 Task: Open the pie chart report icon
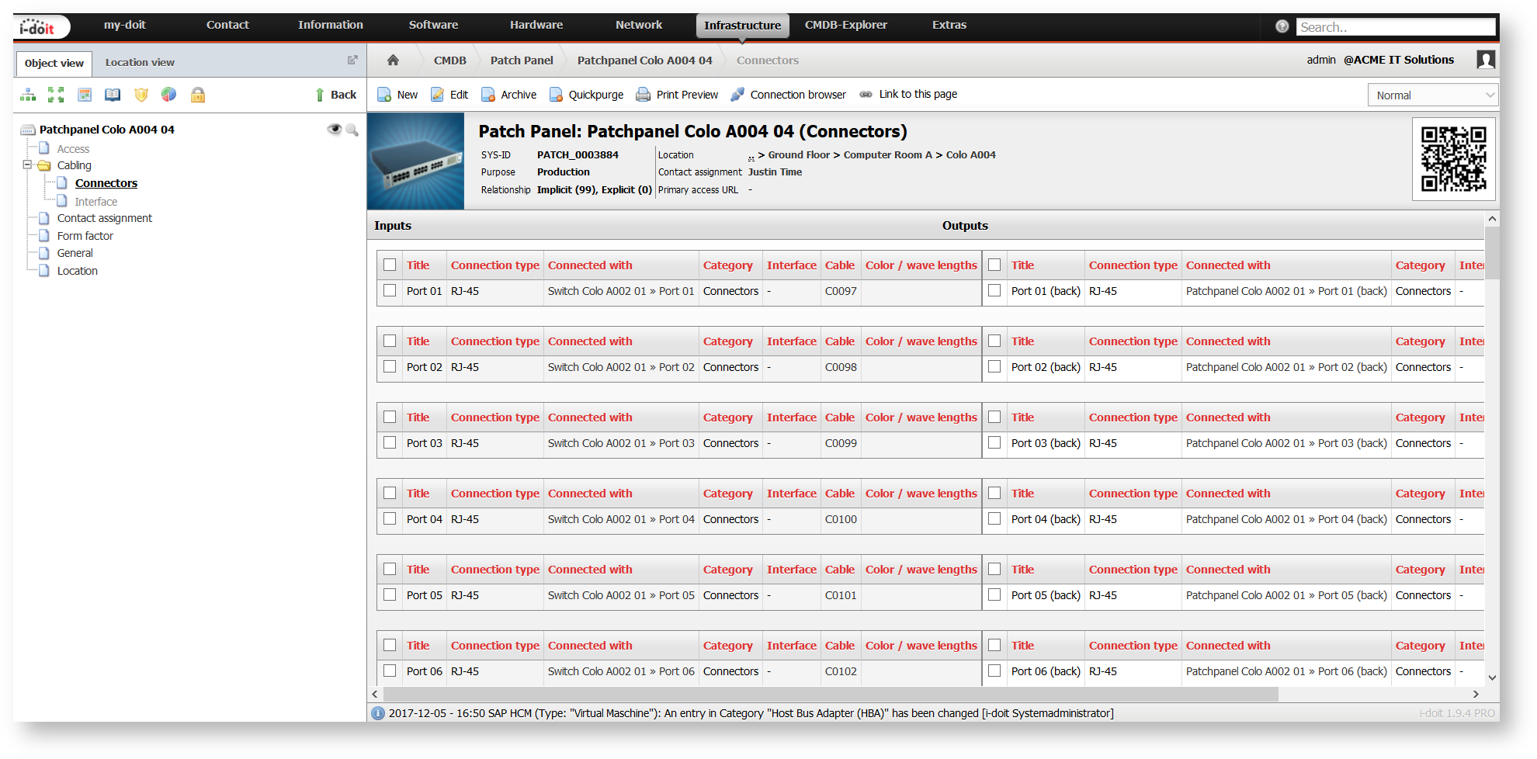(168, 95)
